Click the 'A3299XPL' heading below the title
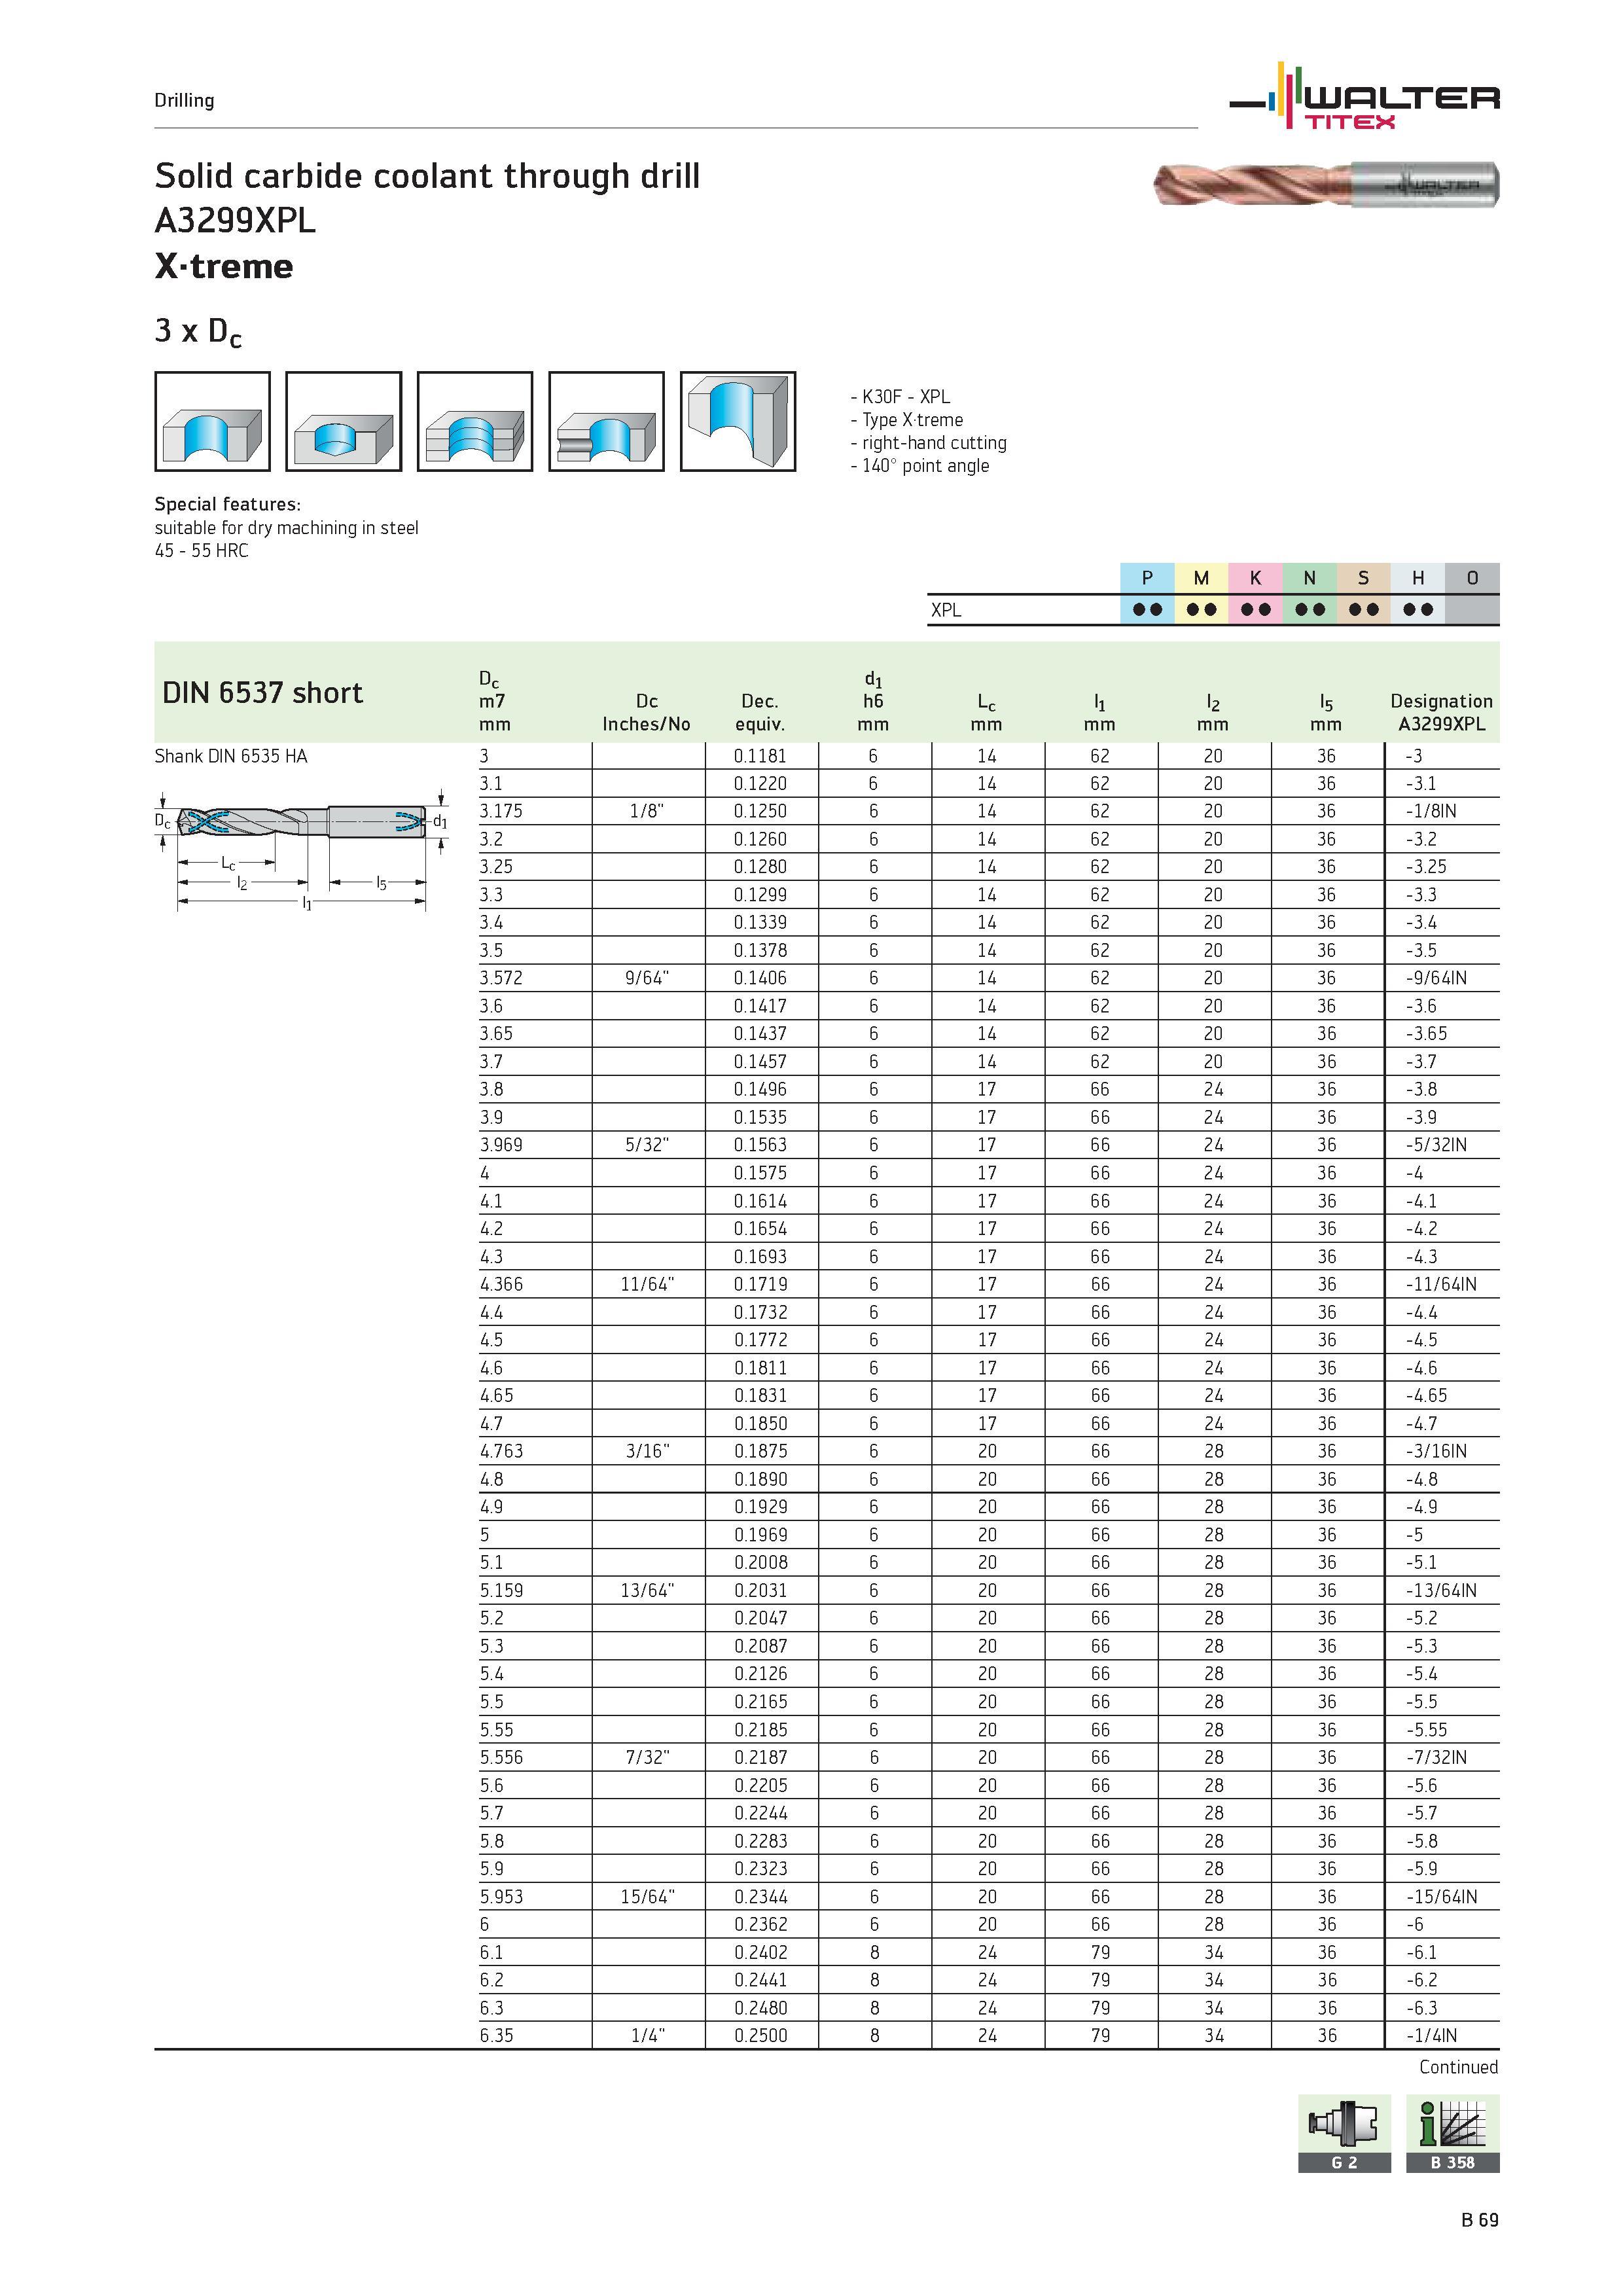1623x2296 pixels. tap(235, 221)
